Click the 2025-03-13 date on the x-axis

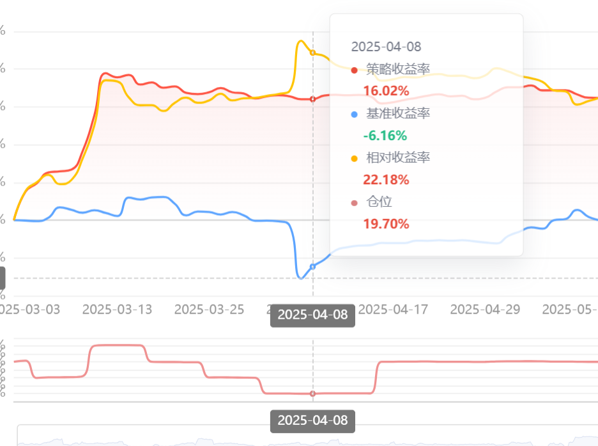tap(117, 310)
